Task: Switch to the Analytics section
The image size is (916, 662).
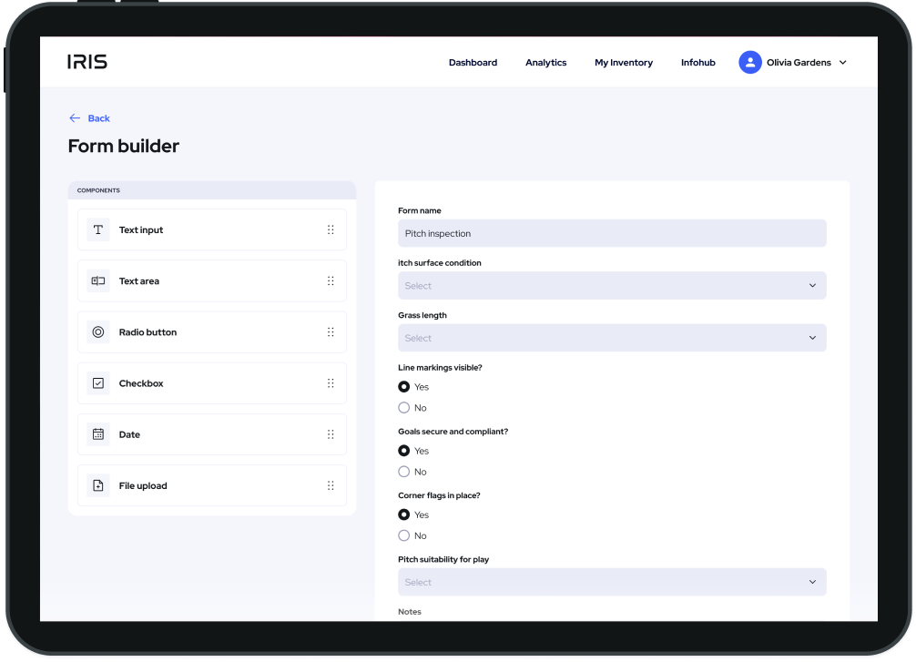Action: (x=545, y=62)
